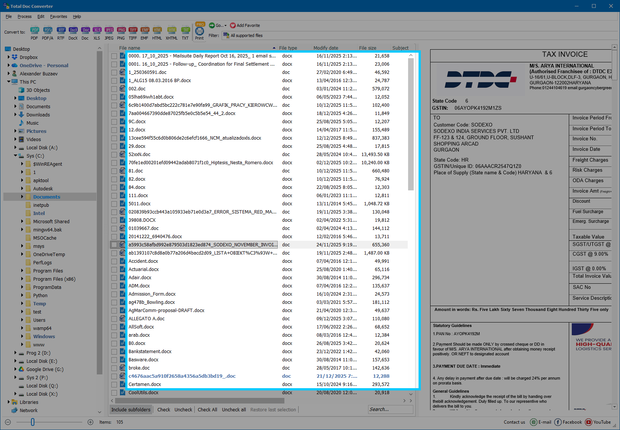Select the XLS conversion icon

pos(97,32)
